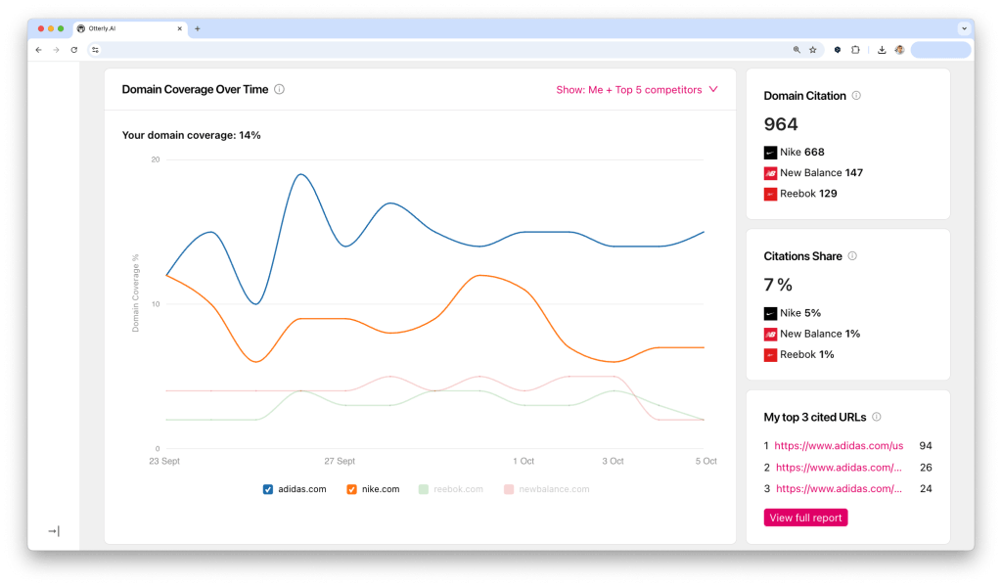Click New Balance logo in Domain Citation card
Screen dimensions: 1002x587
[771, 173]
